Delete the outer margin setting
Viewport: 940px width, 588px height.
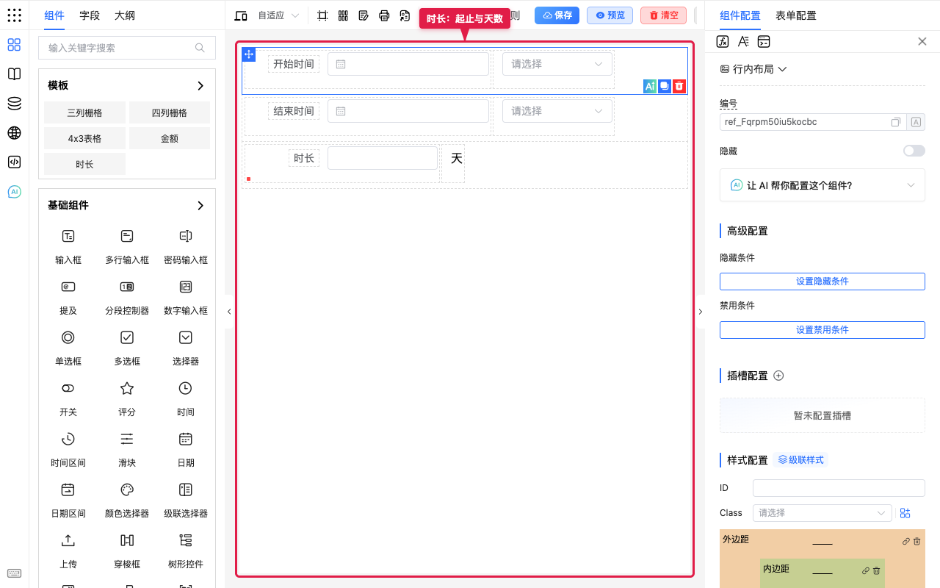917,541
